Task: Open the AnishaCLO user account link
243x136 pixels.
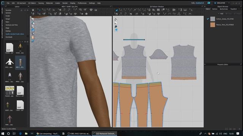Action: coord(200,3)
